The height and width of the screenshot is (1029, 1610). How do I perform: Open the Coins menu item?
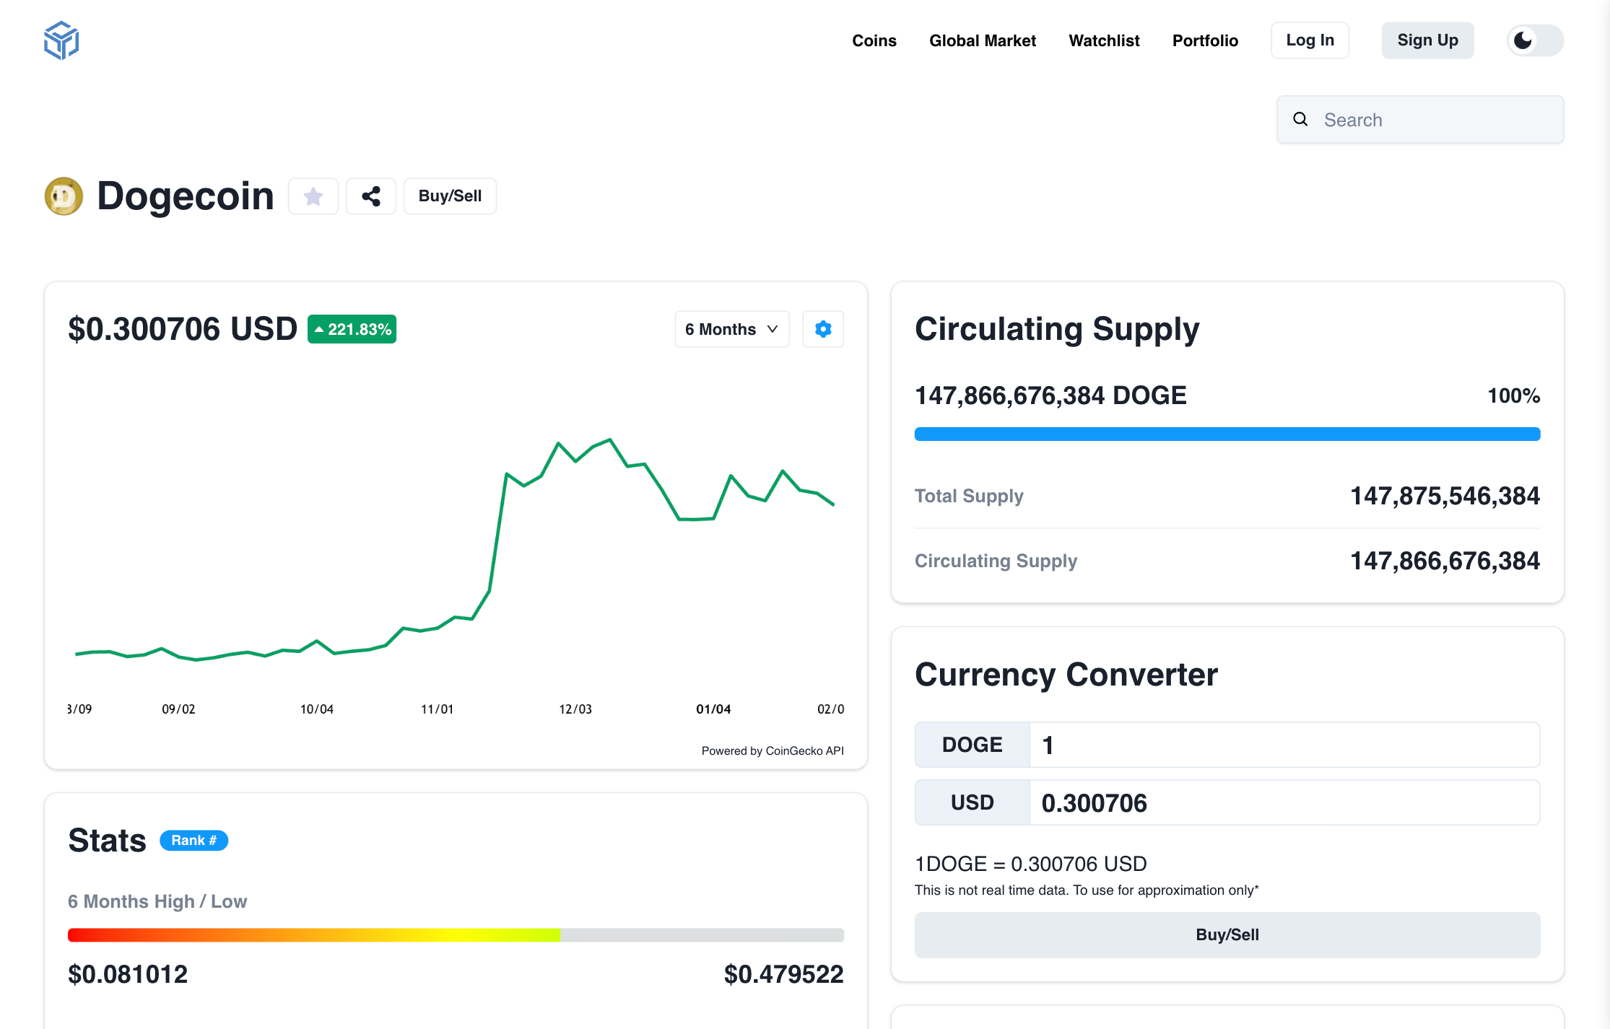pos(874,40)
